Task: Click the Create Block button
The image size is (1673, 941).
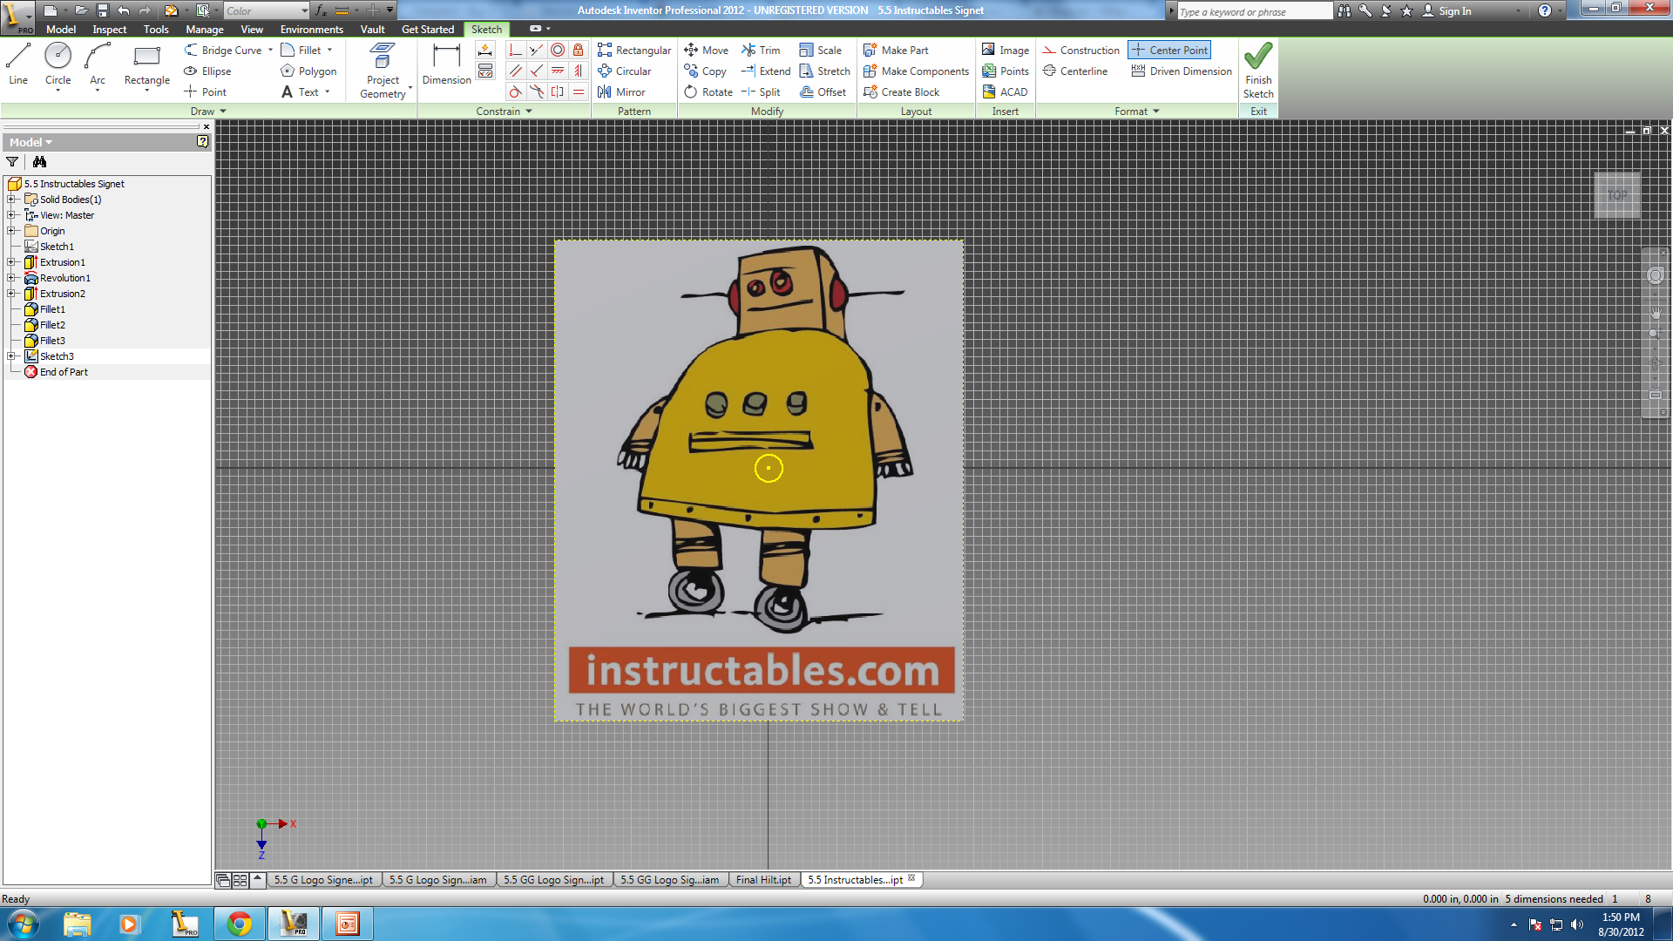Action: (902, 92)
